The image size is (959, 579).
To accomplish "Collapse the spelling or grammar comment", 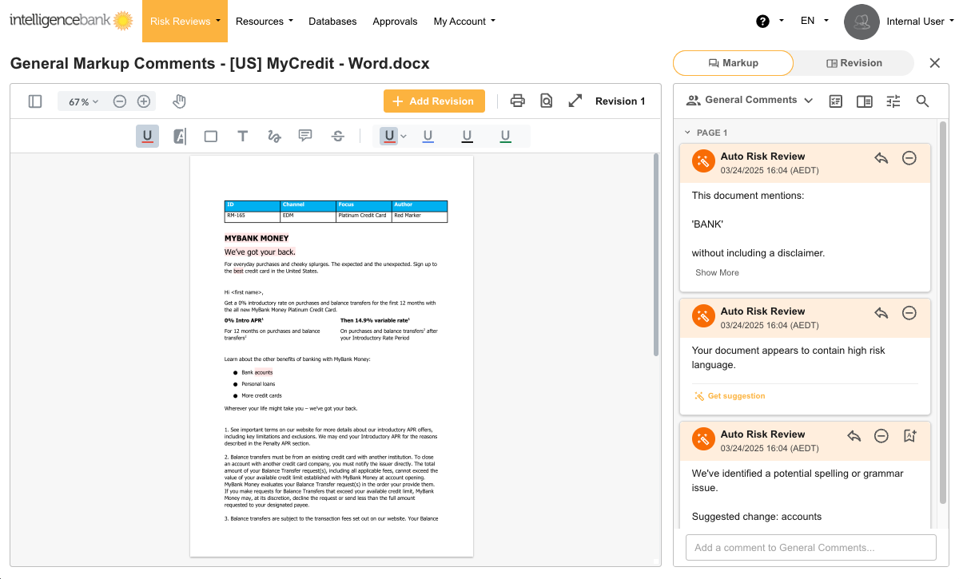I will click(x=881, y=436).
